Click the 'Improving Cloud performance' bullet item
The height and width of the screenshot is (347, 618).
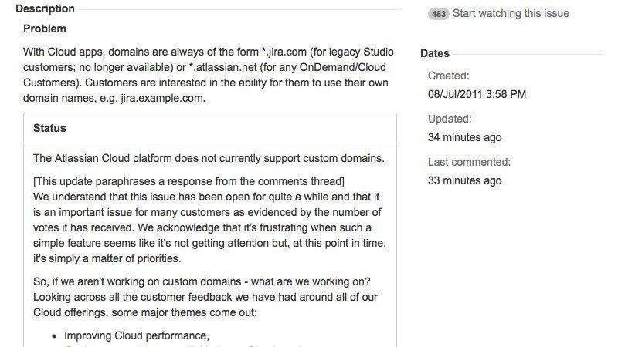click(137, 336)
